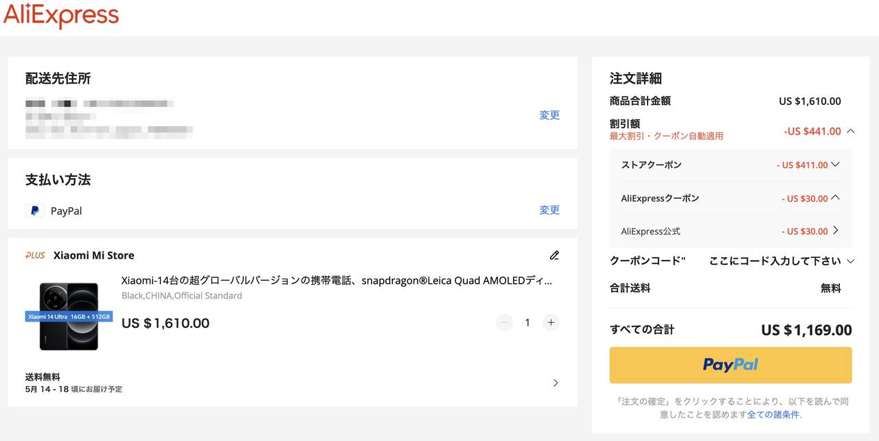Pay with the yellow PayPal button
This screenshot has height=441, width=879.
731,365
